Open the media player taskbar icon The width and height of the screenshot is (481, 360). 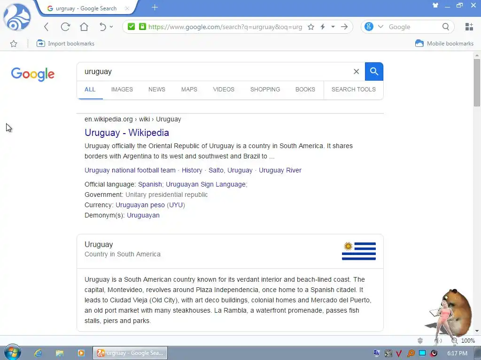click(81, 353)
